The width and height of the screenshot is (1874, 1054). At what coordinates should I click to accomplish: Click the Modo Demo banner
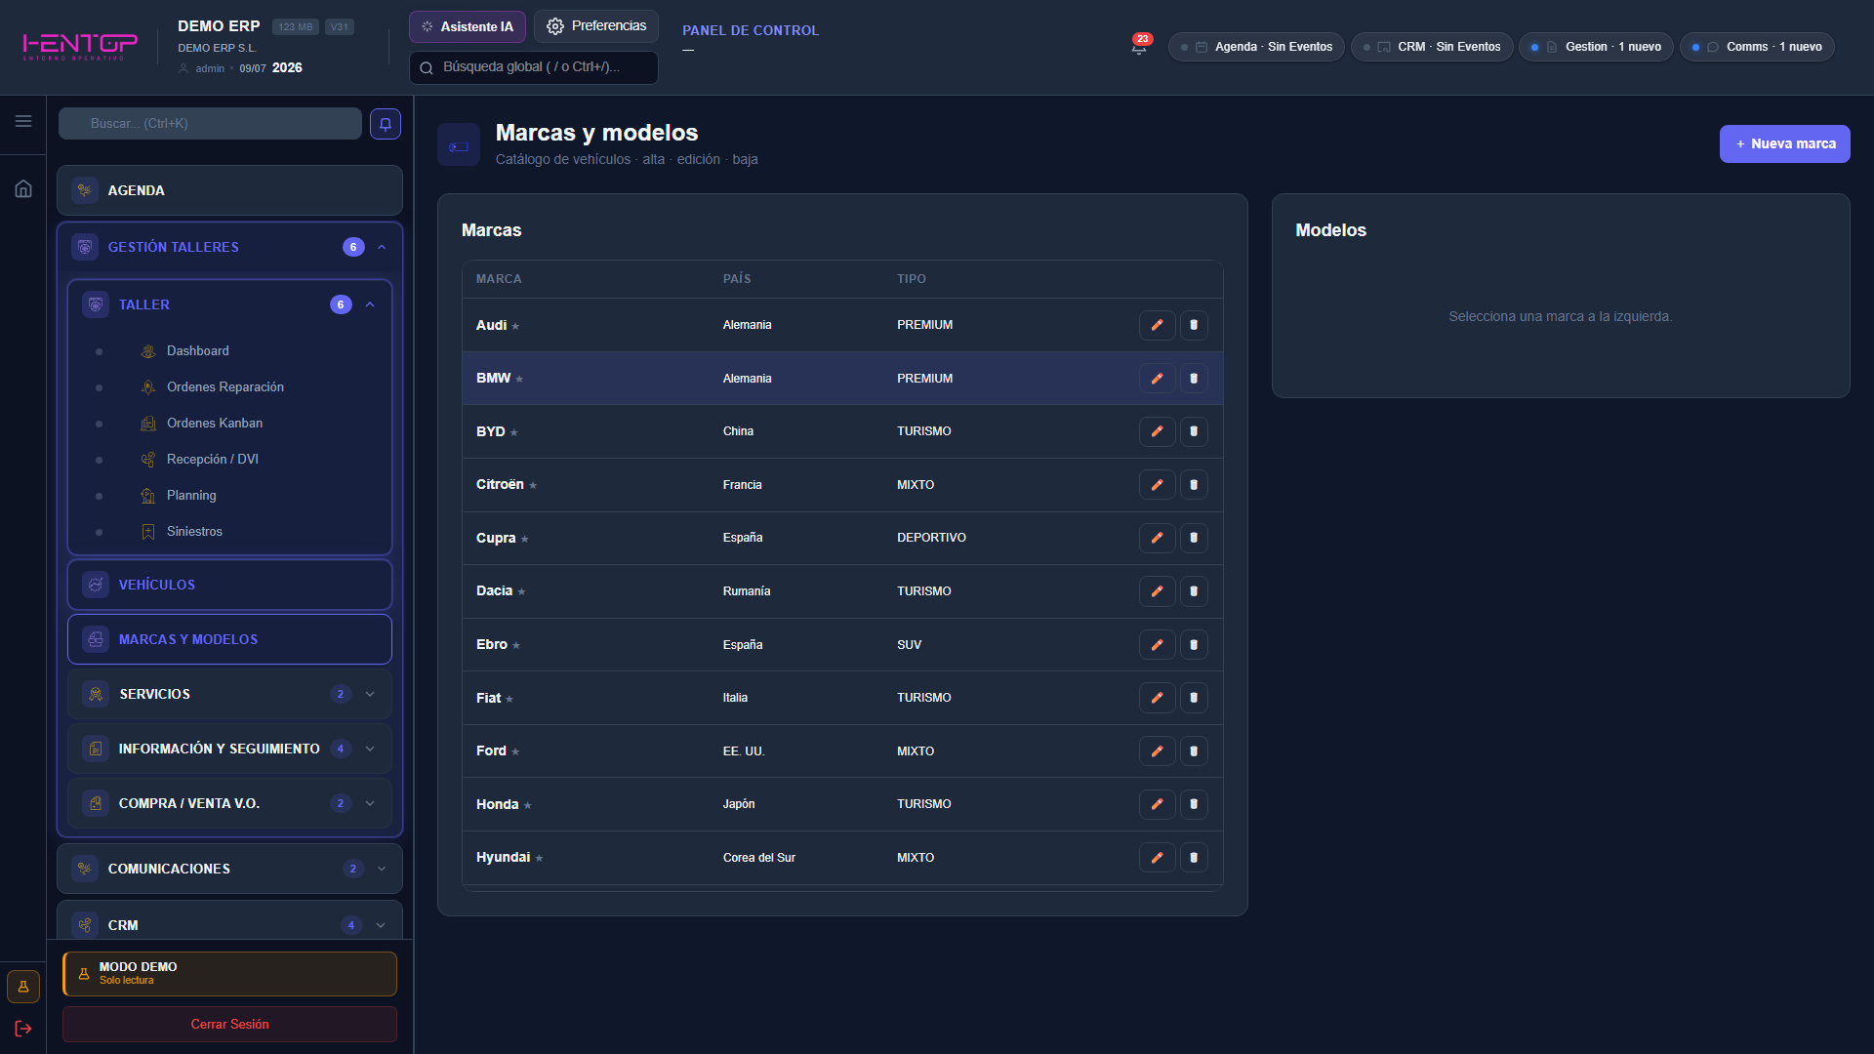[230, 974]
